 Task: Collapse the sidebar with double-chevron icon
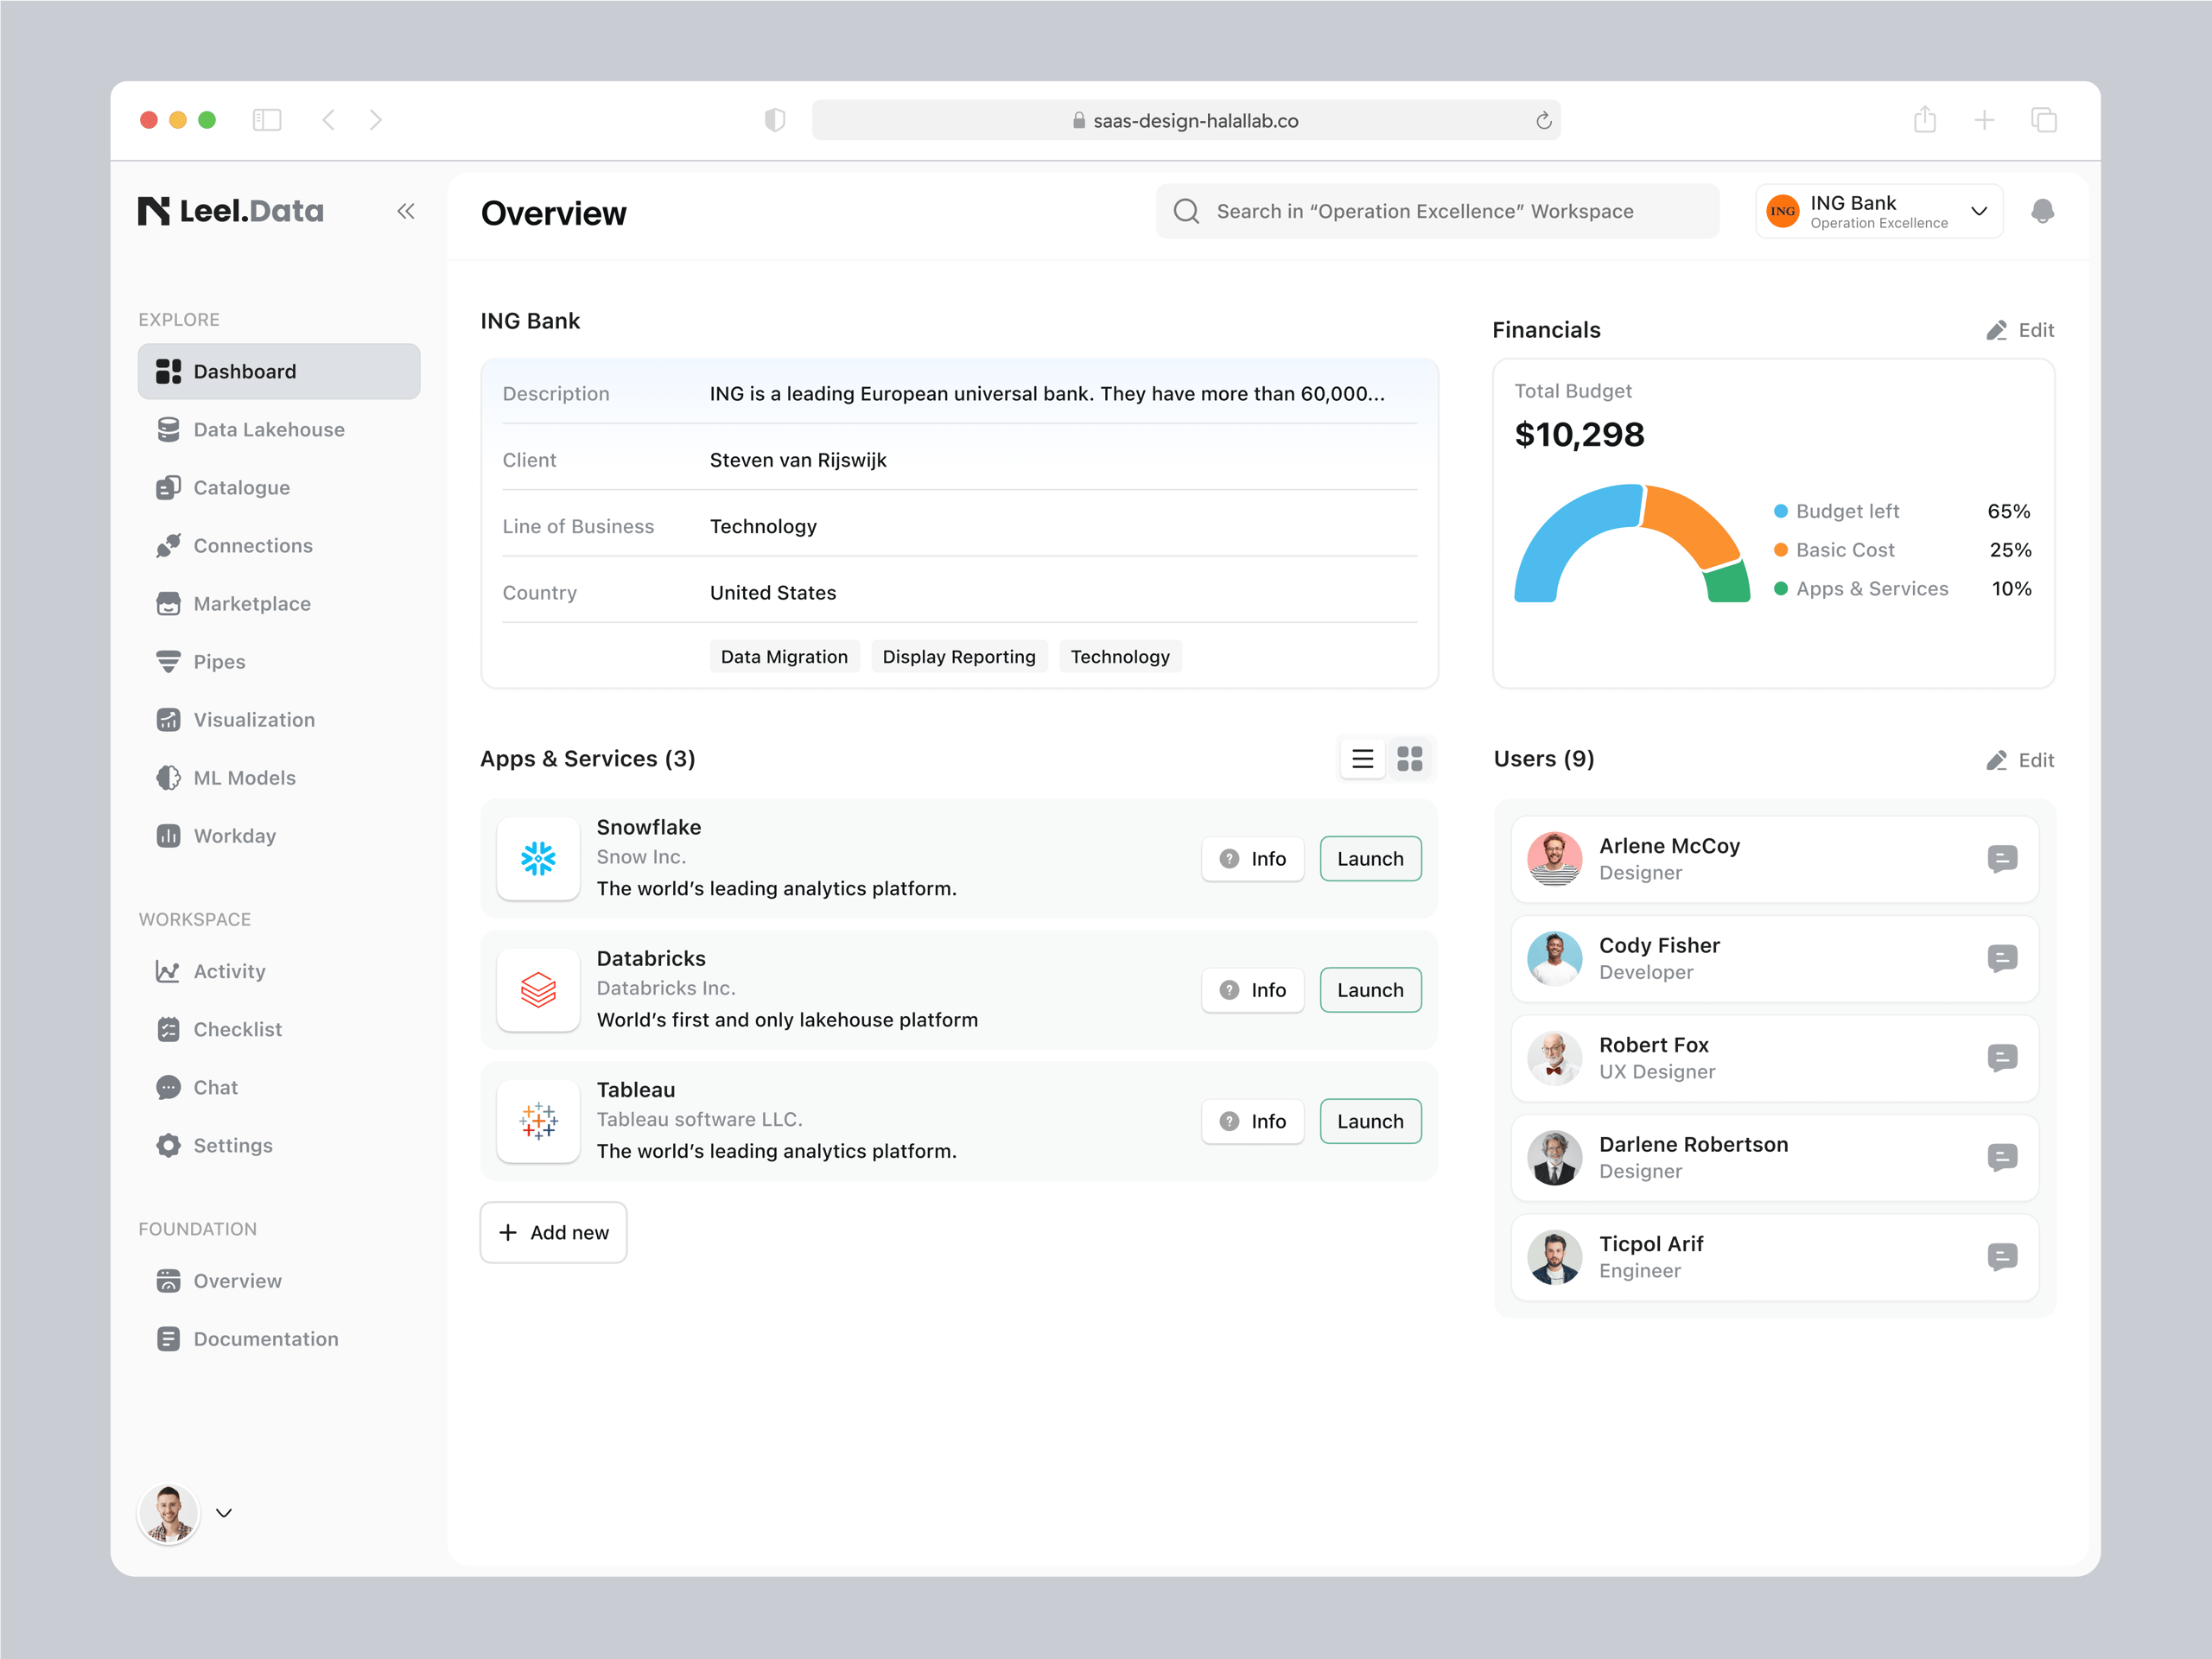405,211
